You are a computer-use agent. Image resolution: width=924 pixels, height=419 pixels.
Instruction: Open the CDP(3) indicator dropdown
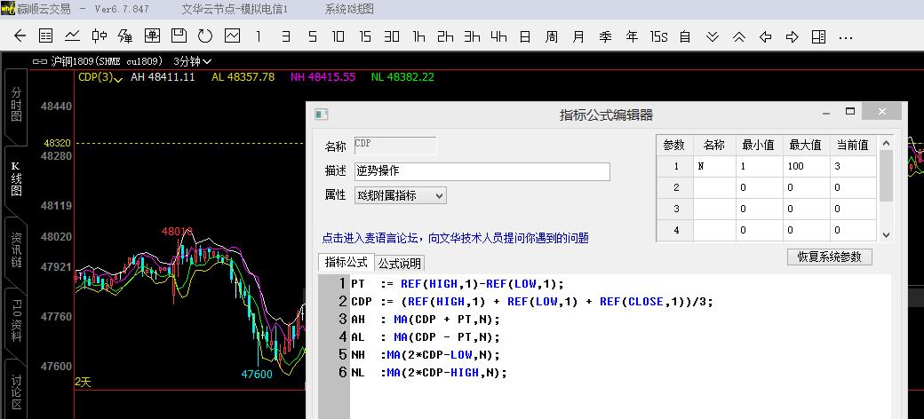100,77
